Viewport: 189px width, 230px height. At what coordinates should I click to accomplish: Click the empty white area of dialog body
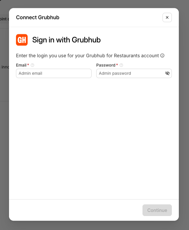[x=94, y=138]
